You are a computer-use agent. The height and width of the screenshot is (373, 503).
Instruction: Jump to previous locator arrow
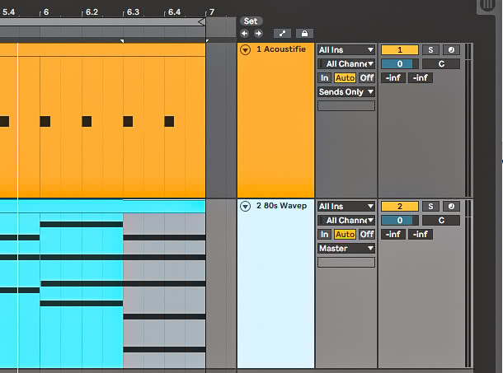[244, 33]
